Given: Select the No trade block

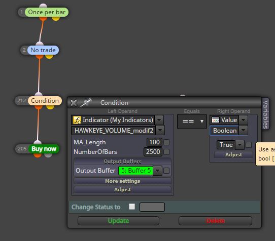Looking at the screenshot, I should [x=43, y=50].
